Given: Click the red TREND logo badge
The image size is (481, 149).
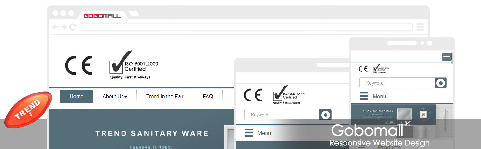Looking at the screenshot, I should [x=28, y=110].
